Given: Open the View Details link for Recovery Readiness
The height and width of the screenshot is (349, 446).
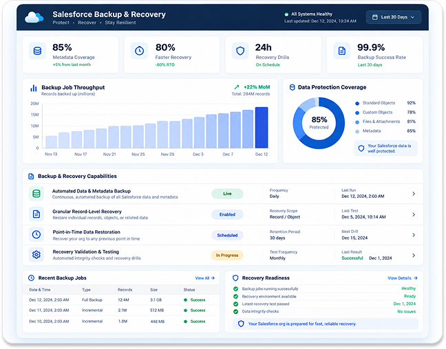Looking at the screenshot, I should click(x=403, y=278).
